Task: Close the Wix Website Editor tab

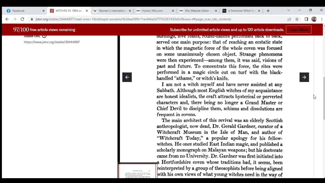Action: (x=216, y=11)
